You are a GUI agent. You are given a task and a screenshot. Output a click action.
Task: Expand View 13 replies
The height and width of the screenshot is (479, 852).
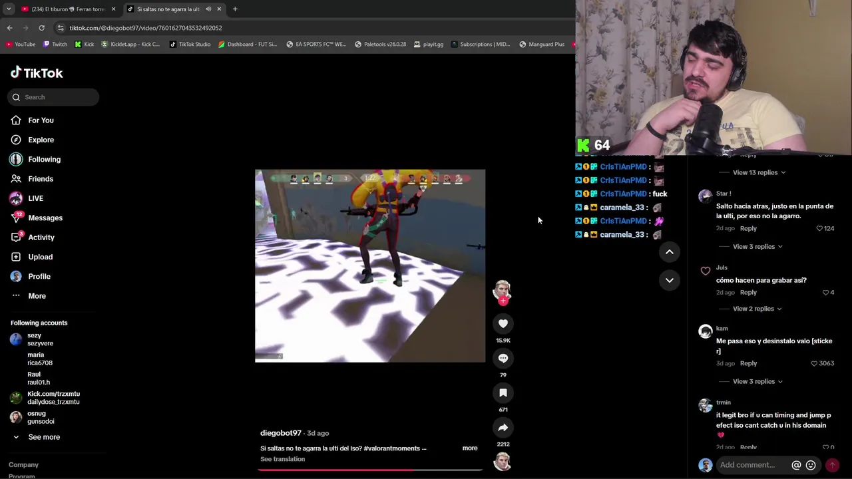pyautogui.click(x=759, y=172)
